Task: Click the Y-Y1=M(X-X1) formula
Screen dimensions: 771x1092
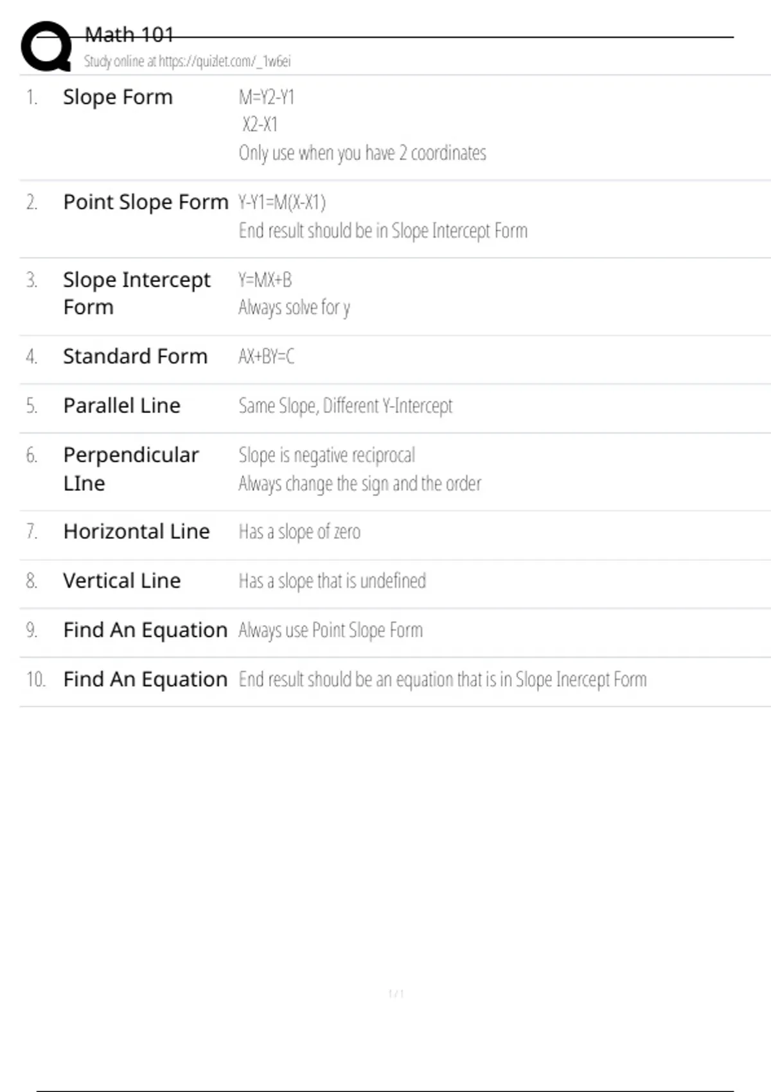Action: pos(282,202)
